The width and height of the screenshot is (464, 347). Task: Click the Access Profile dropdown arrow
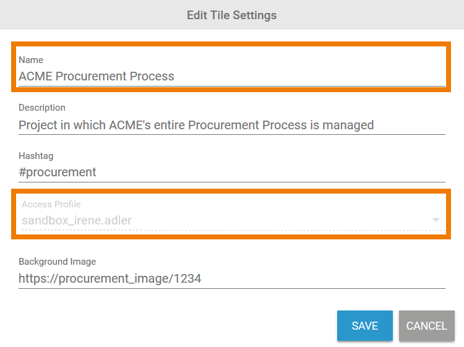tap(436, 220)
